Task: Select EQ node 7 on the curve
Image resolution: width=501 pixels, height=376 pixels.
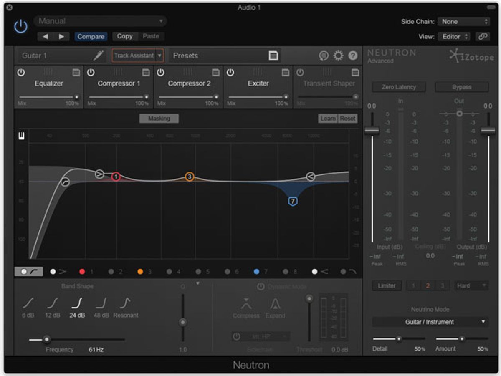Action: pos(293,202)
